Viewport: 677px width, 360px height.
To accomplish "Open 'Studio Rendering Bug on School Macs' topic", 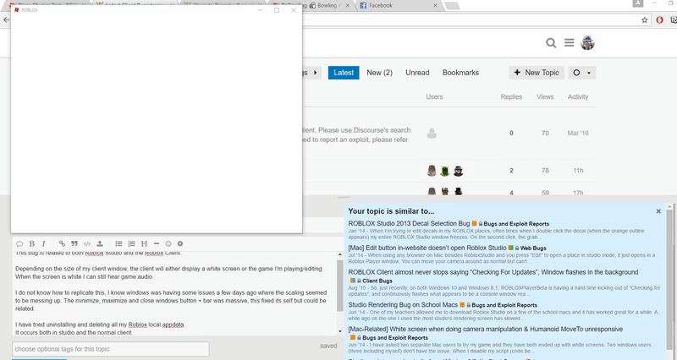I will click(x=403, y=305).
